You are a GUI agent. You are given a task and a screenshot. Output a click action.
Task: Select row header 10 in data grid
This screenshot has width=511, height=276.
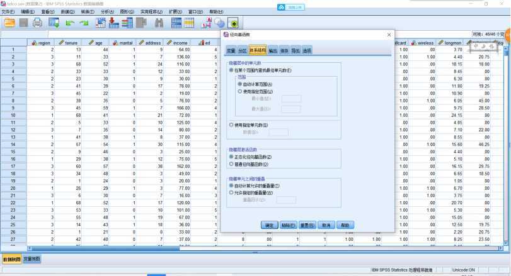13,115
